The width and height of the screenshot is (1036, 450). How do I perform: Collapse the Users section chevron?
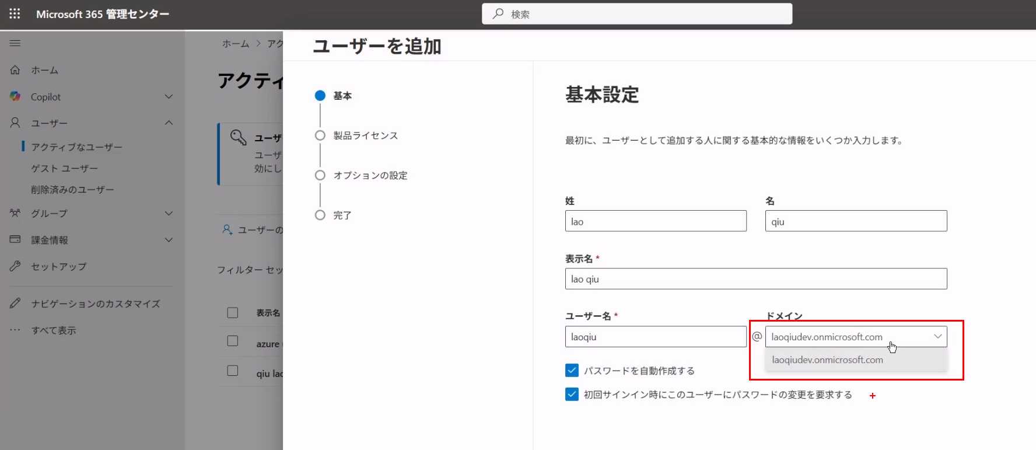pos(169,123)
